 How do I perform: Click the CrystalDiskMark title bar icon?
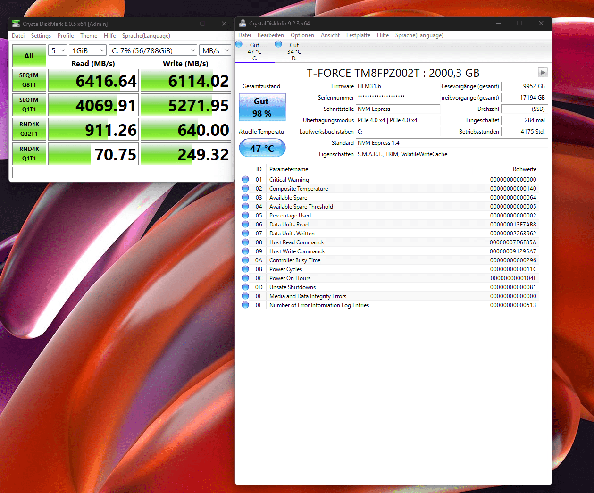(x=16, y=24)
